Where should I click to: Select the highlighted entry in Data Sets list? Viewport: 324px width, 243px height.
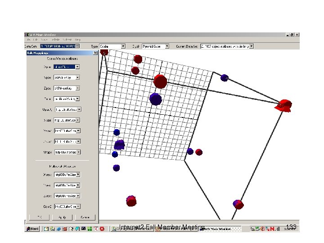coord(58,46)
